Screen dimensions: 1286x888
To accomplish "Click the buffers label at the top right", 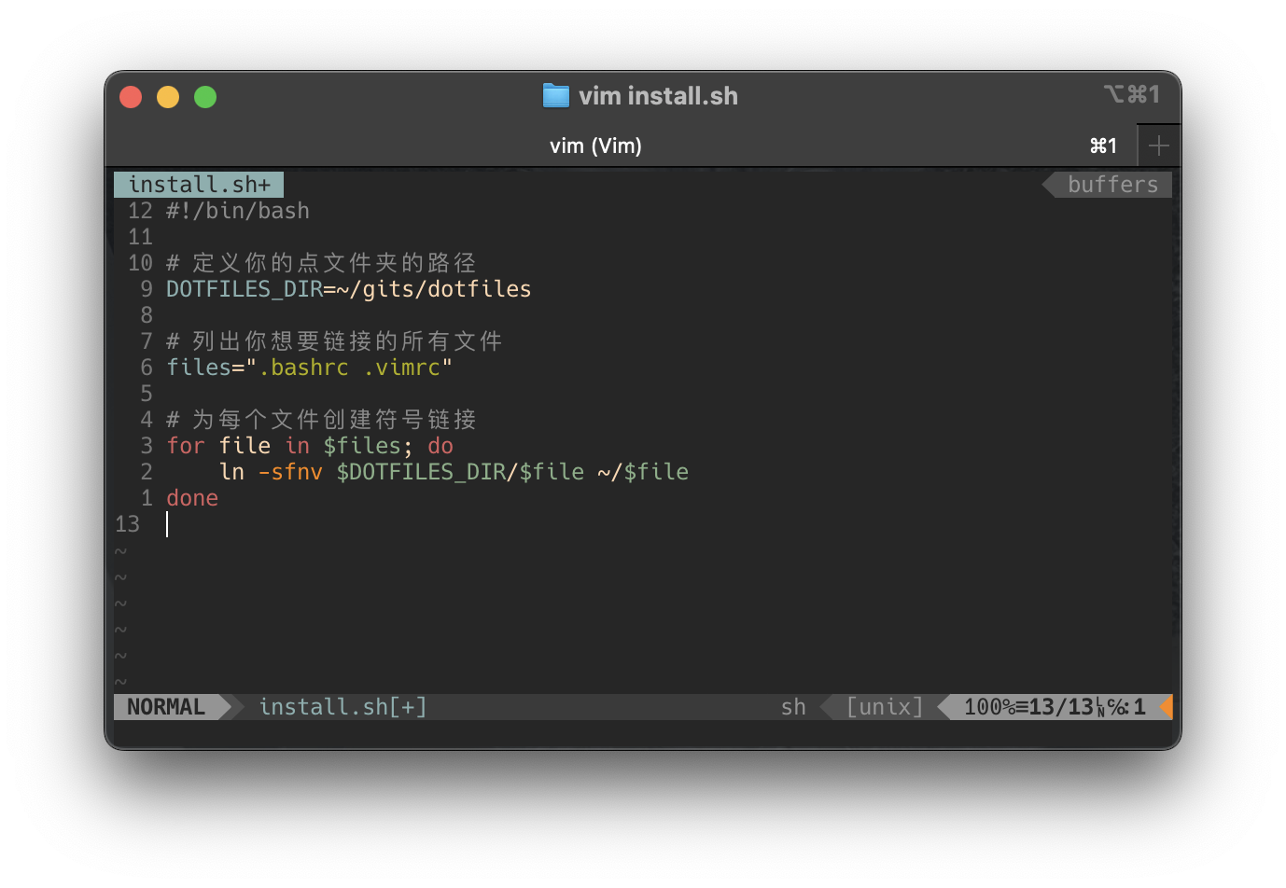I will 1112,184.
